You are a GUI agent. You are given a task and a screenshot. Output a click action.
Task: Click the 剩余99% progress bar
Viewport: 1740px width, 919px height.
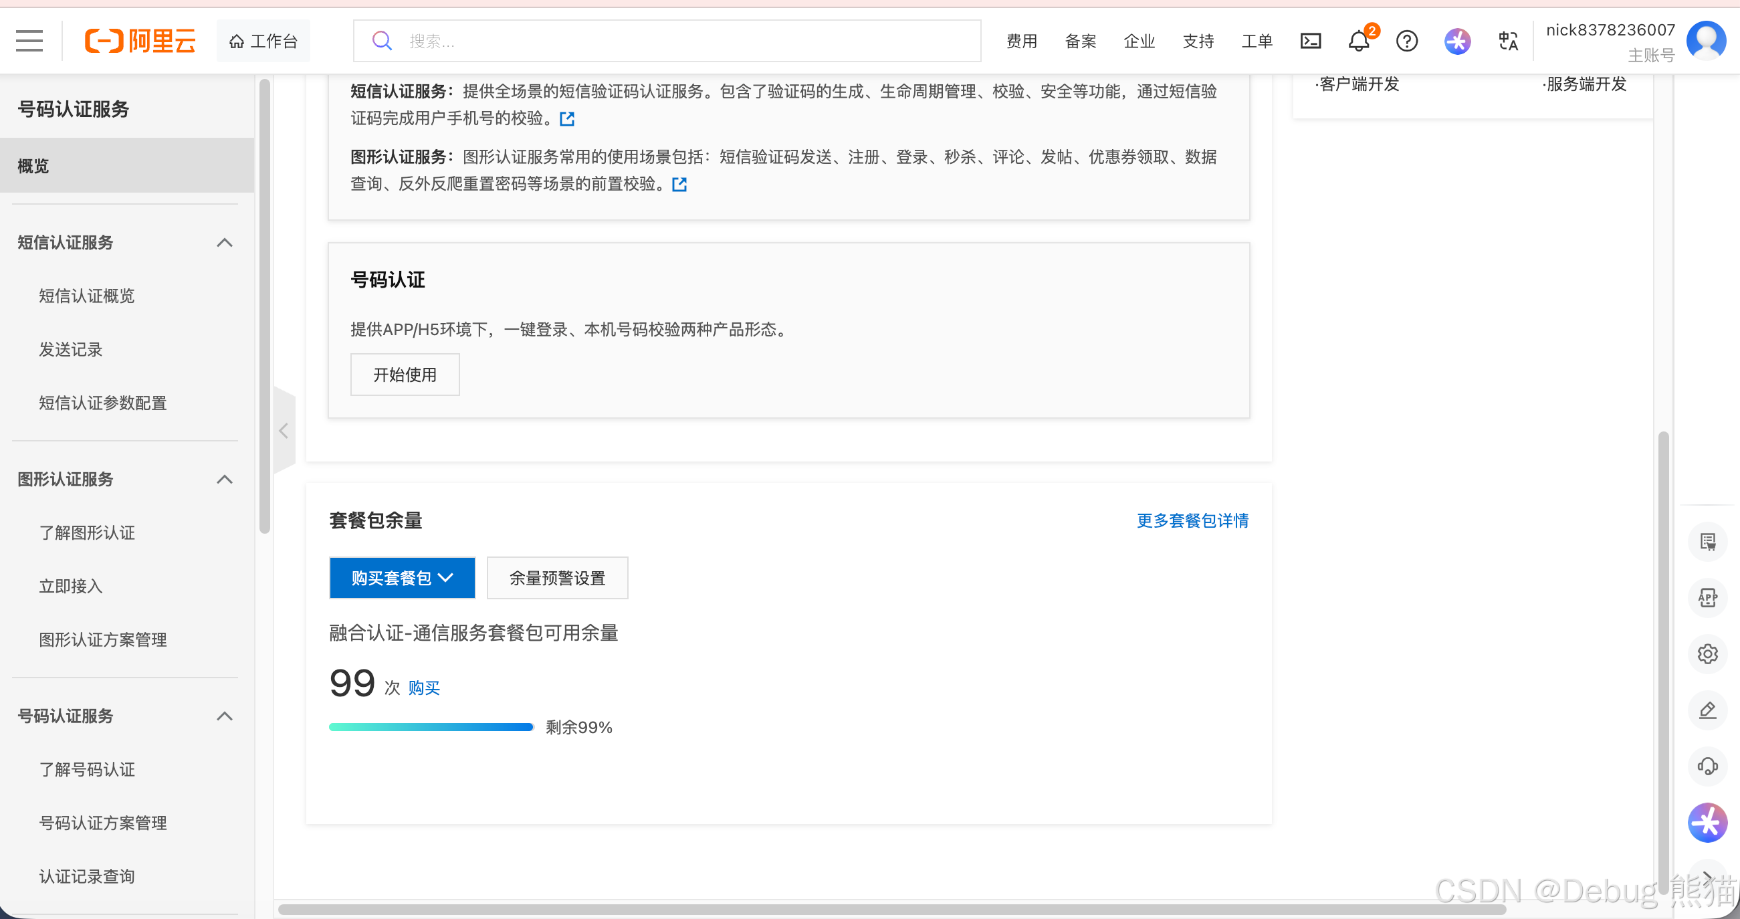click(430, 726)
